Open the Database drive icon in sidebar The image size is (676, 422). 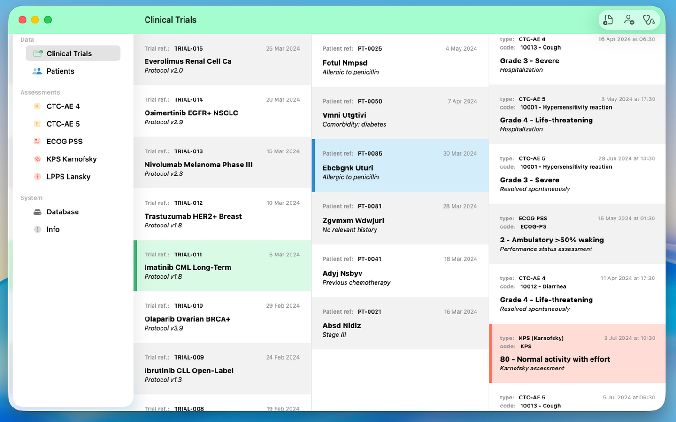pos(38,212)
